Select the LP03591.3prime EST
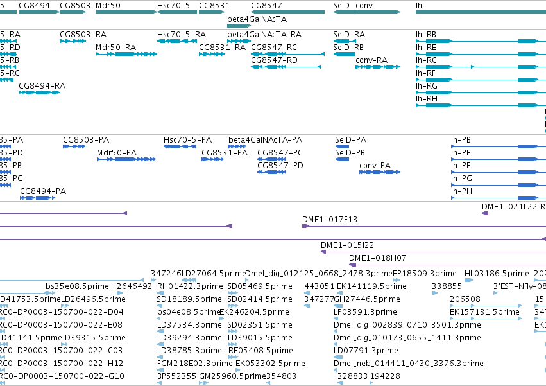 335,319
